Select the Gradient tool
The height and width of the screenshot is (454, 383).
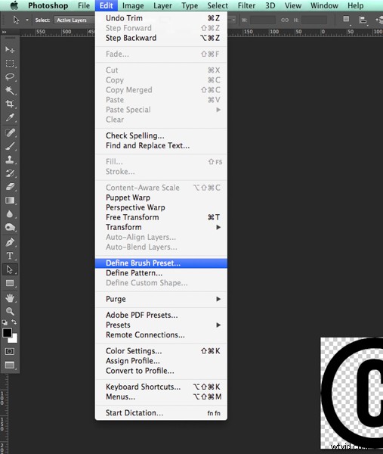click(10, 201)
